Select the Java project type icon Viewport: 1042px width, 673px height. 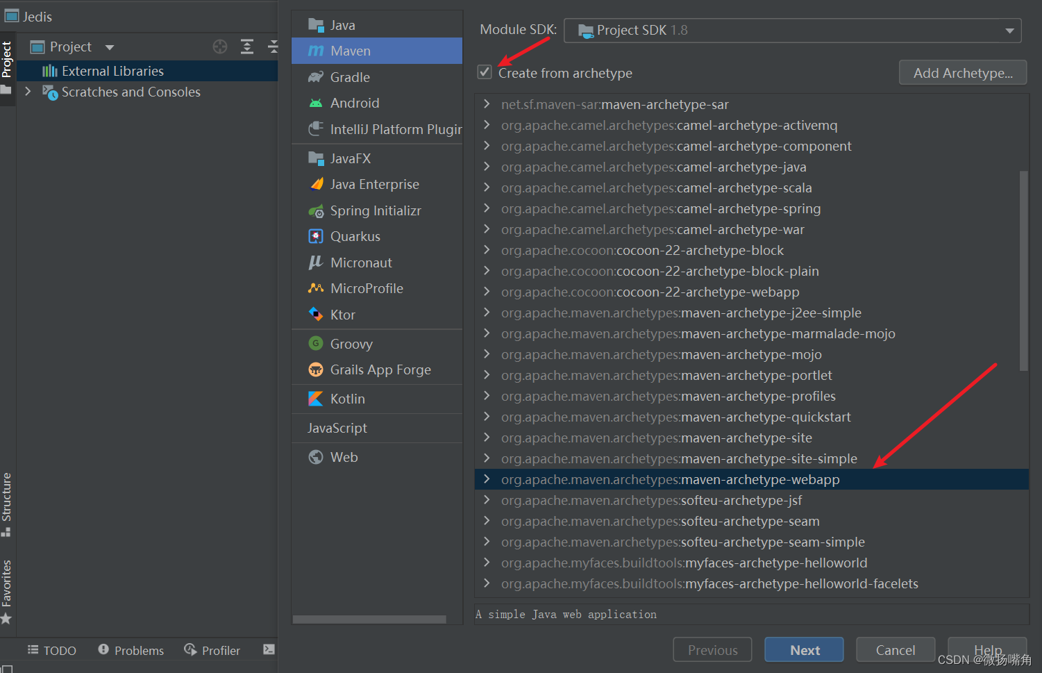pyautogui.click(x=316, y=25)
